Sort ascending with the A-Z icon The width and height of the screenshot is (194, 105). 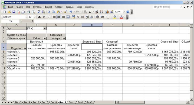click(97, 12)
